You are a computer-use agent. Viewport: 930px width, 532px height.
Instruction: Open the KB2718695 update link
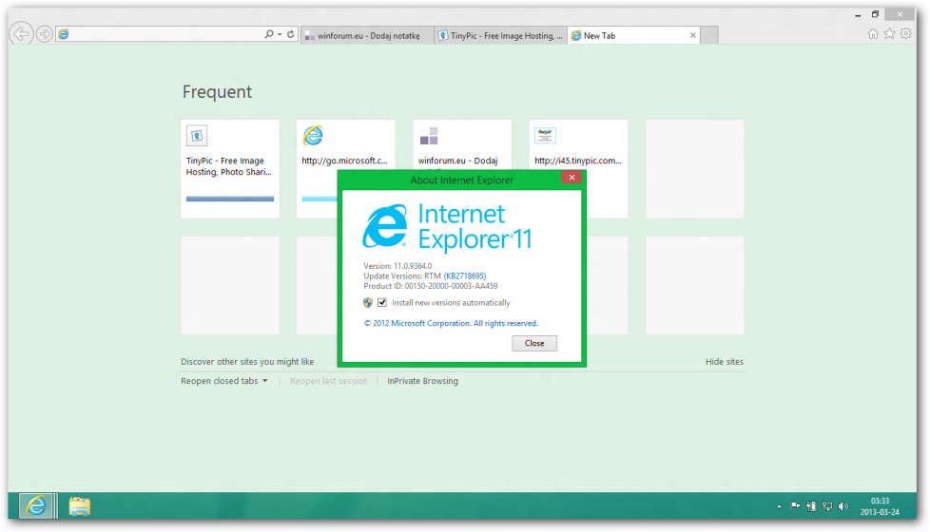pos(465,276)
